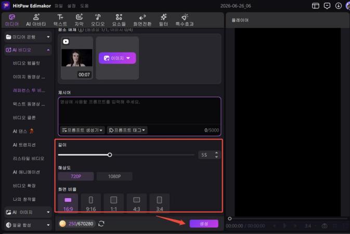Open 리스타일 비디오 in the sidebar

[29, 159]
